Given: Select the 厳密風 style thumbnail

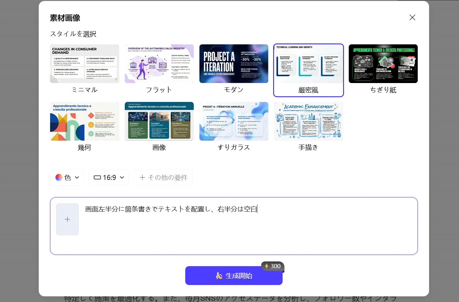Looking at the screenshot, I should coord(308,64).
